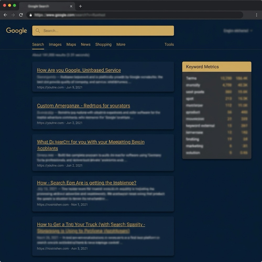Switch to the Images tab
The height and width of the screenshot is (262, 262).
55,45
